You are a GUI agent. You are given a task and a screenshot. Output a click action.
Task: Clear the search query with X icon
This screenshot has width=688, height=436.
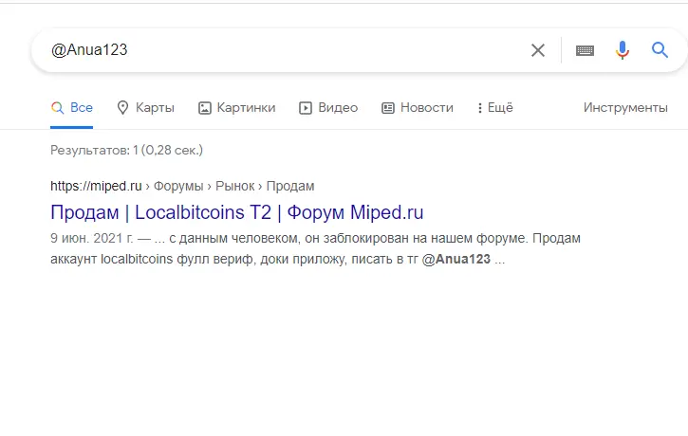538,50
